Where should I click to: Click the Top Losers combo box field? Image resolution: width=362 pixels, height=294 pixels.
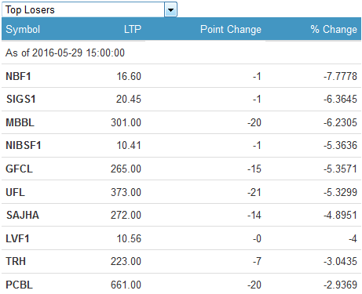[x=90, y=9]
